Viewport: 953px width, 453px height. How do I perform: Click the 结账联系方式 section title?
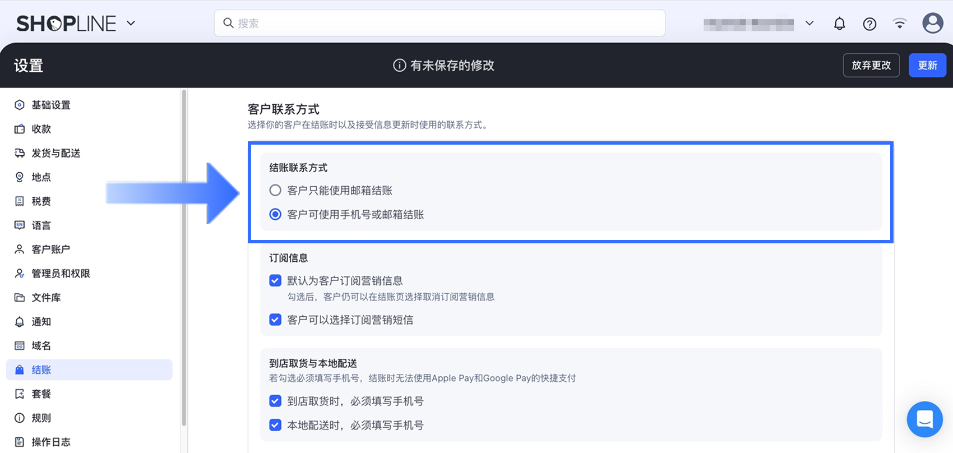tap(298, 168)
